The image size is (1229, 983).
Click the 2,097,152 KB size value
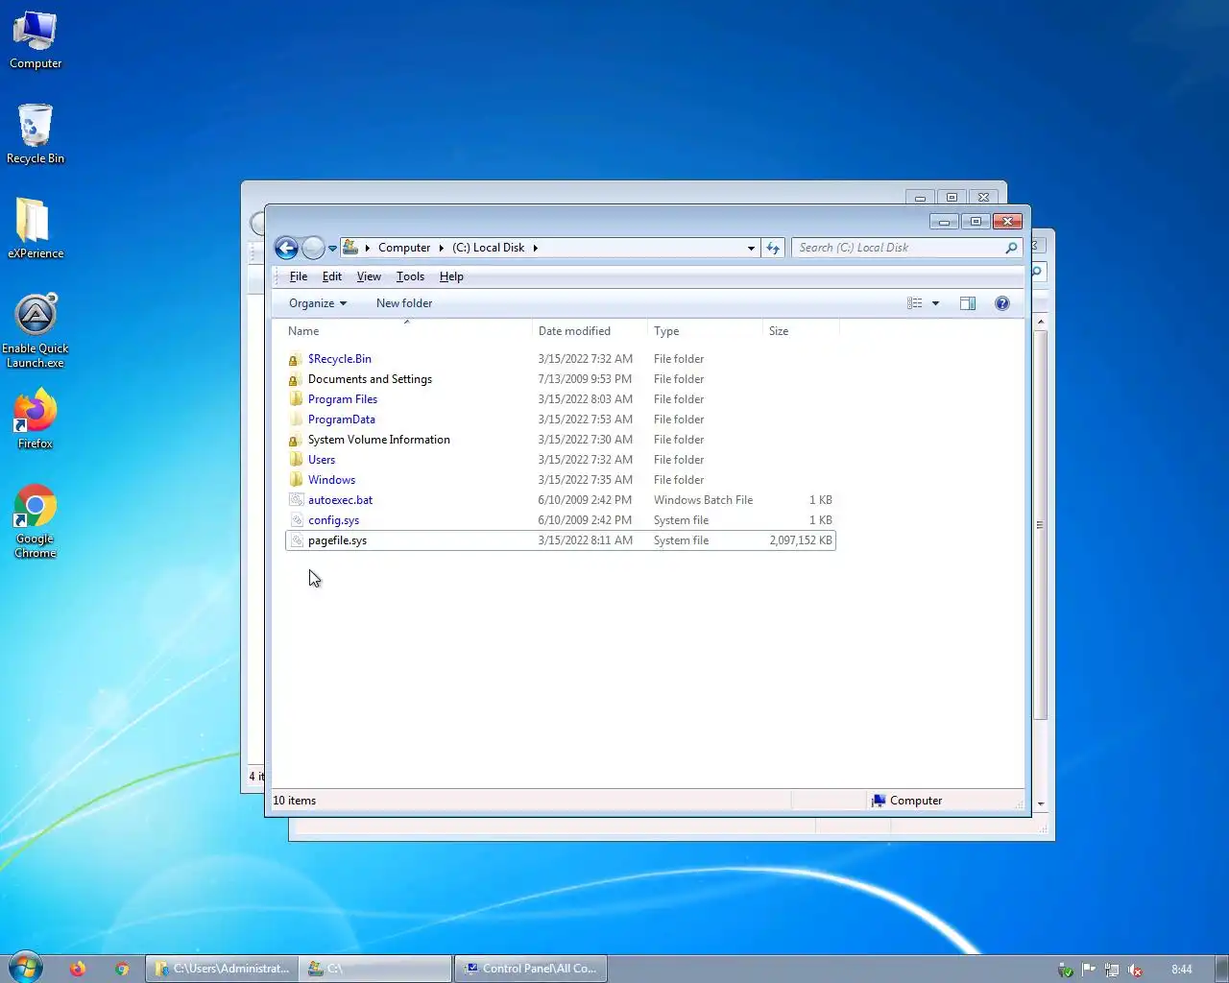[x=800, y=540]
